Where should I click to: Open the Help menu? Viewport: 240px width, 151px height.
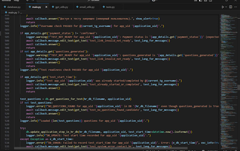[x=17, y=1]
